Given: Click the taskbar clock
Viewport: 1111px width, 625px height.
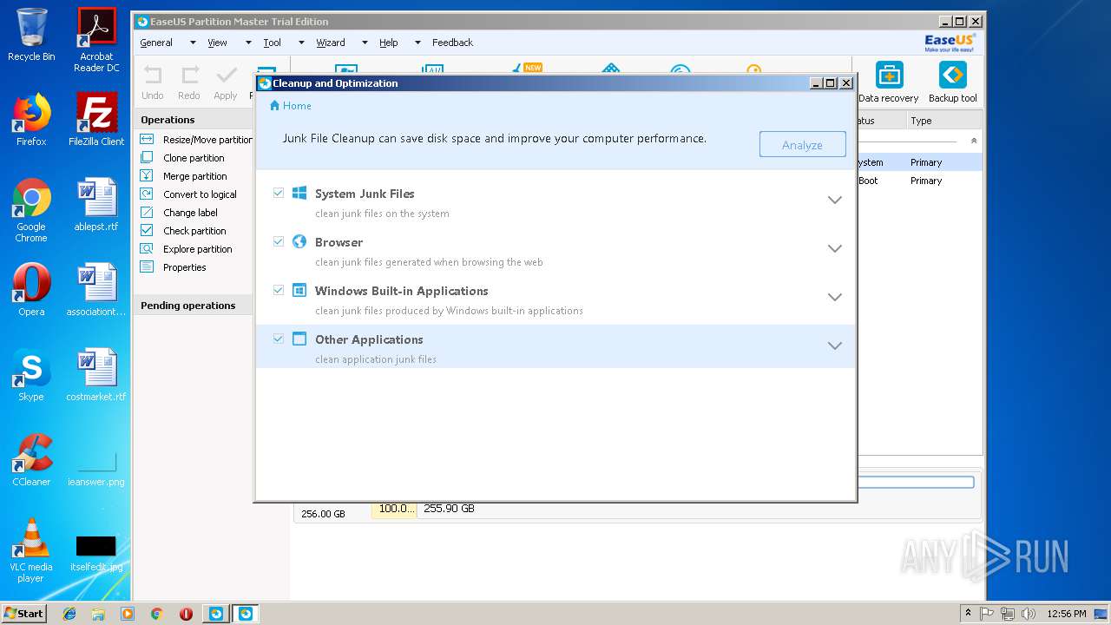Looking at the screenshot, I should coord(1066,614).
